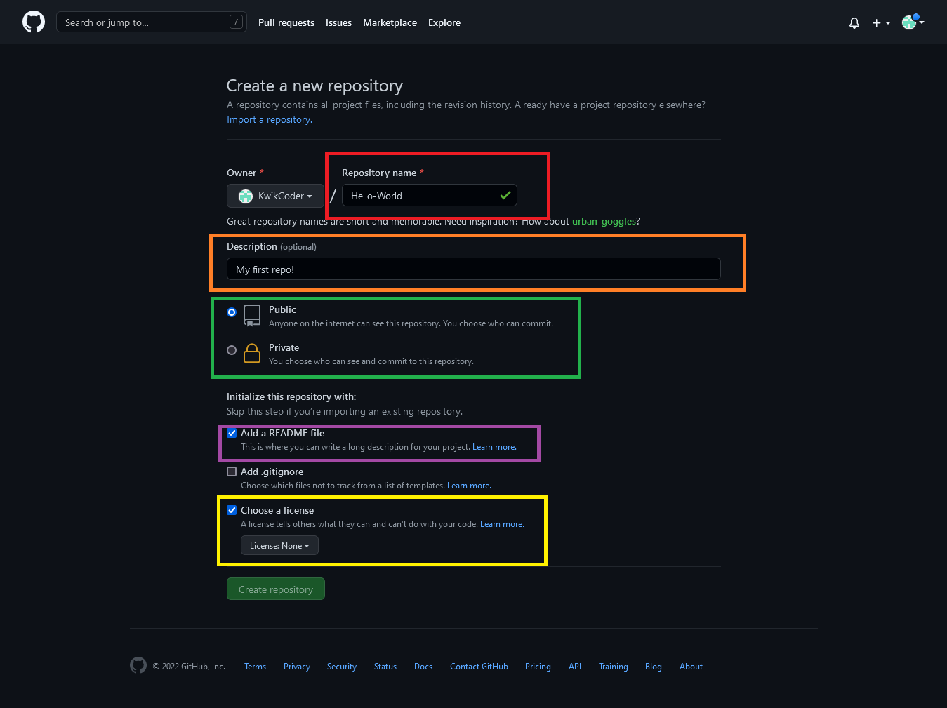
Task: Click the footer GitHub logo
Action: tap(138, 665)
